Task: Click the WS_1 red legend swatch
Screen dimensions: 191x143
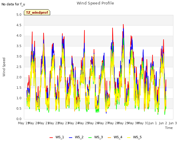Action: [x=51, y=138]
